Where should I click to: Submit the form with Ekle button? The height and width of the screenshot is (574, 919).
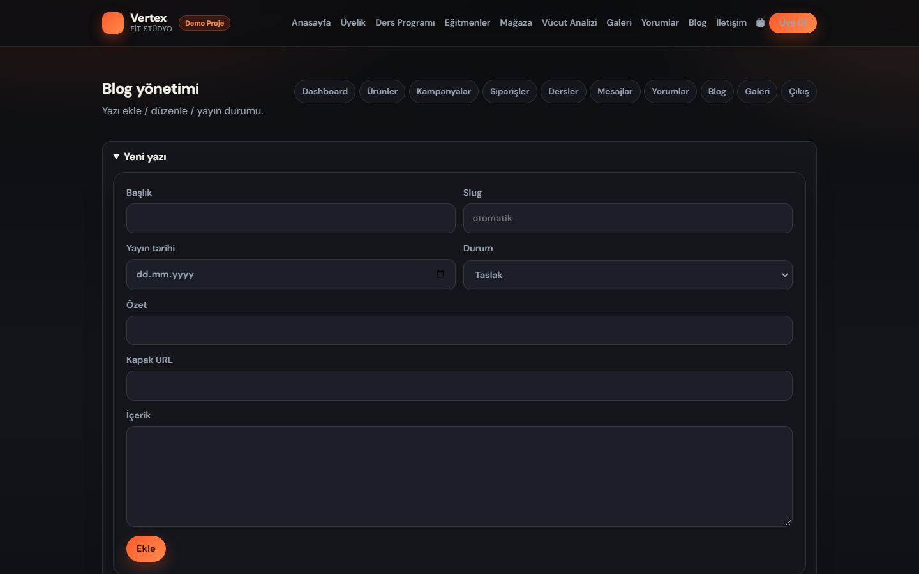pyautogui.click(x=146, y=548)
